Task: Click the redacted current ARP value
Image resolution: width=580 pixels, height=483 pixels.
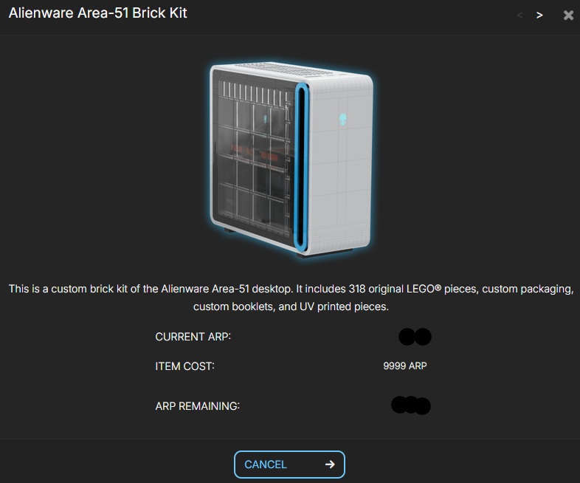Action: tap(415, 337)
